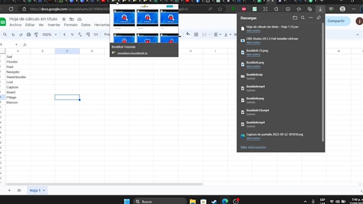This screenshot has height=204, width=363.
Task: Open the Formato menu
Action: (70, 25)
